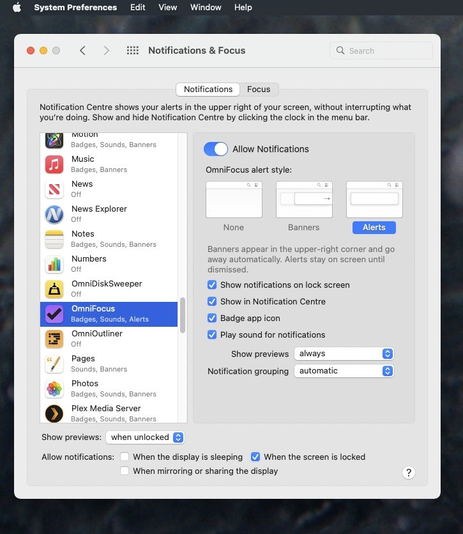This screenshot has height=534, width=463.
Task: Choose the Alerts alert style thumbnail
Action: click(x=374, y=200)
